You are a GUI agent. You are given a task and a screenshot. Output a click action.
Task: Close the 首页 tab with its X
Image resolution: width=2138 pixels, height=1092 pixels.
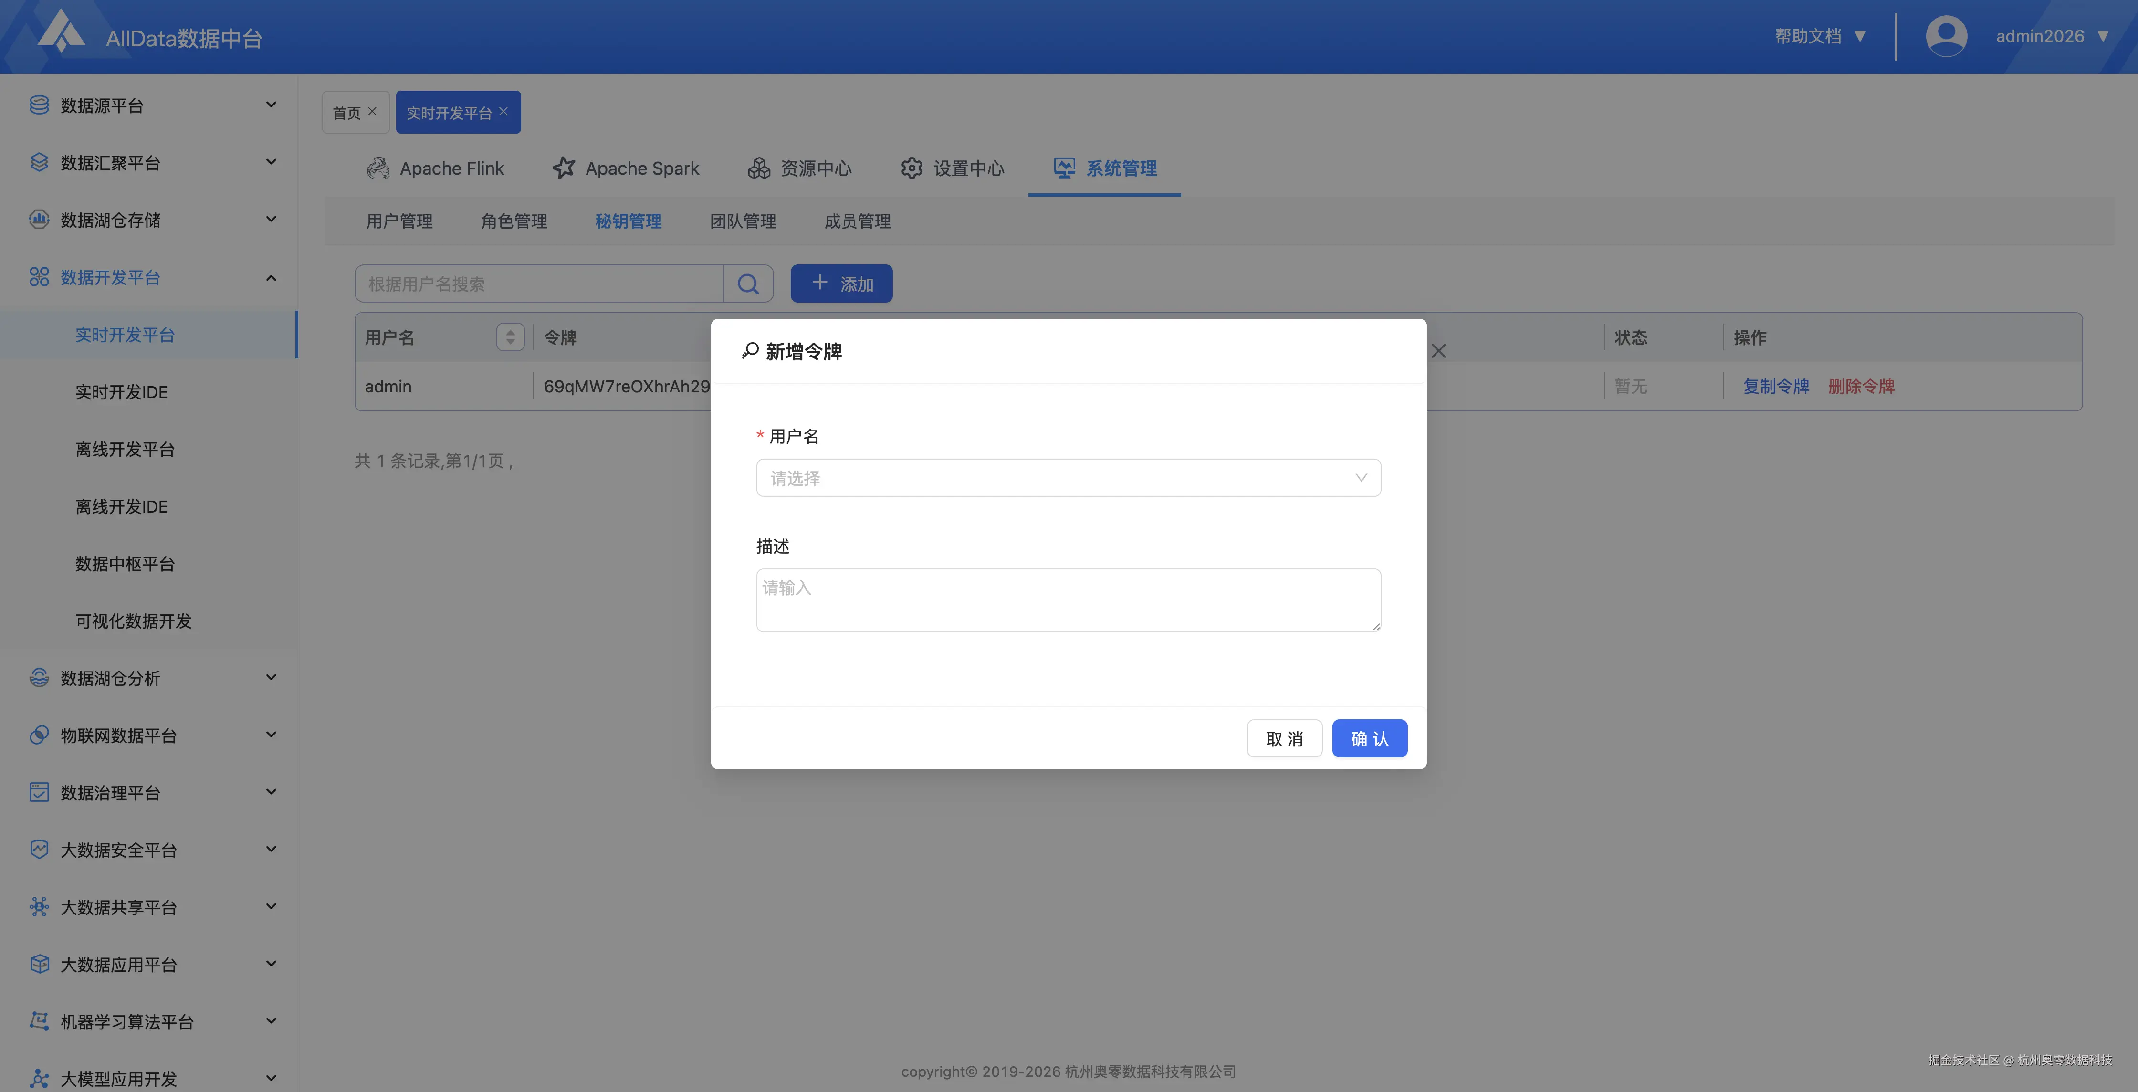pos(372,111)
